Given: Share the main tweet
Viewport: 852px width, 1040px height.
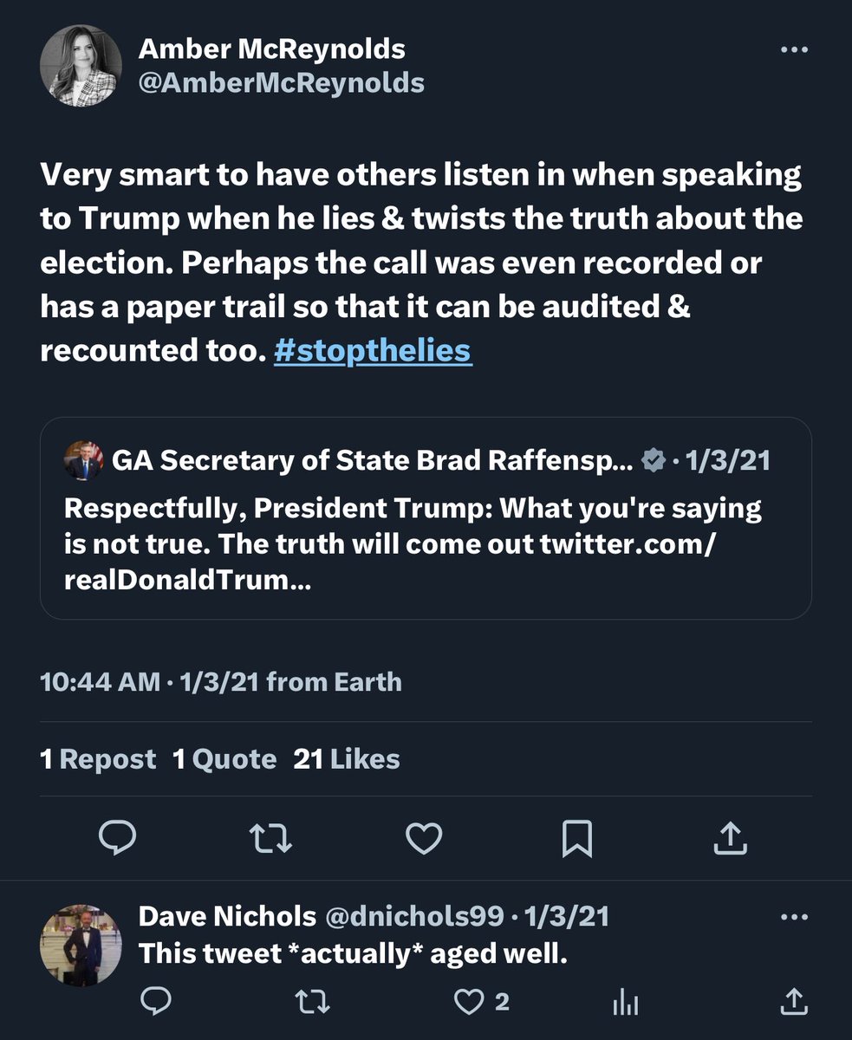Looking at the screenshot, I should point(731,837).
